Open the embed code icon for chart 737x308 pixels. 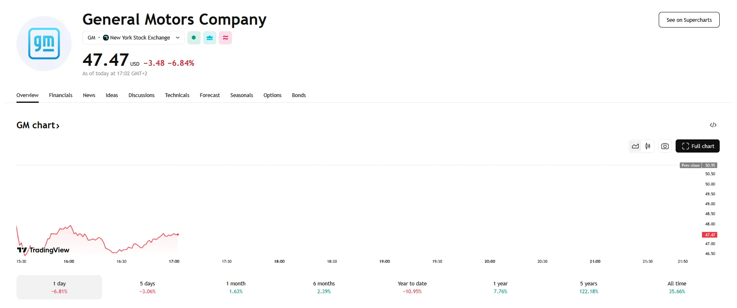click(713, 125)
